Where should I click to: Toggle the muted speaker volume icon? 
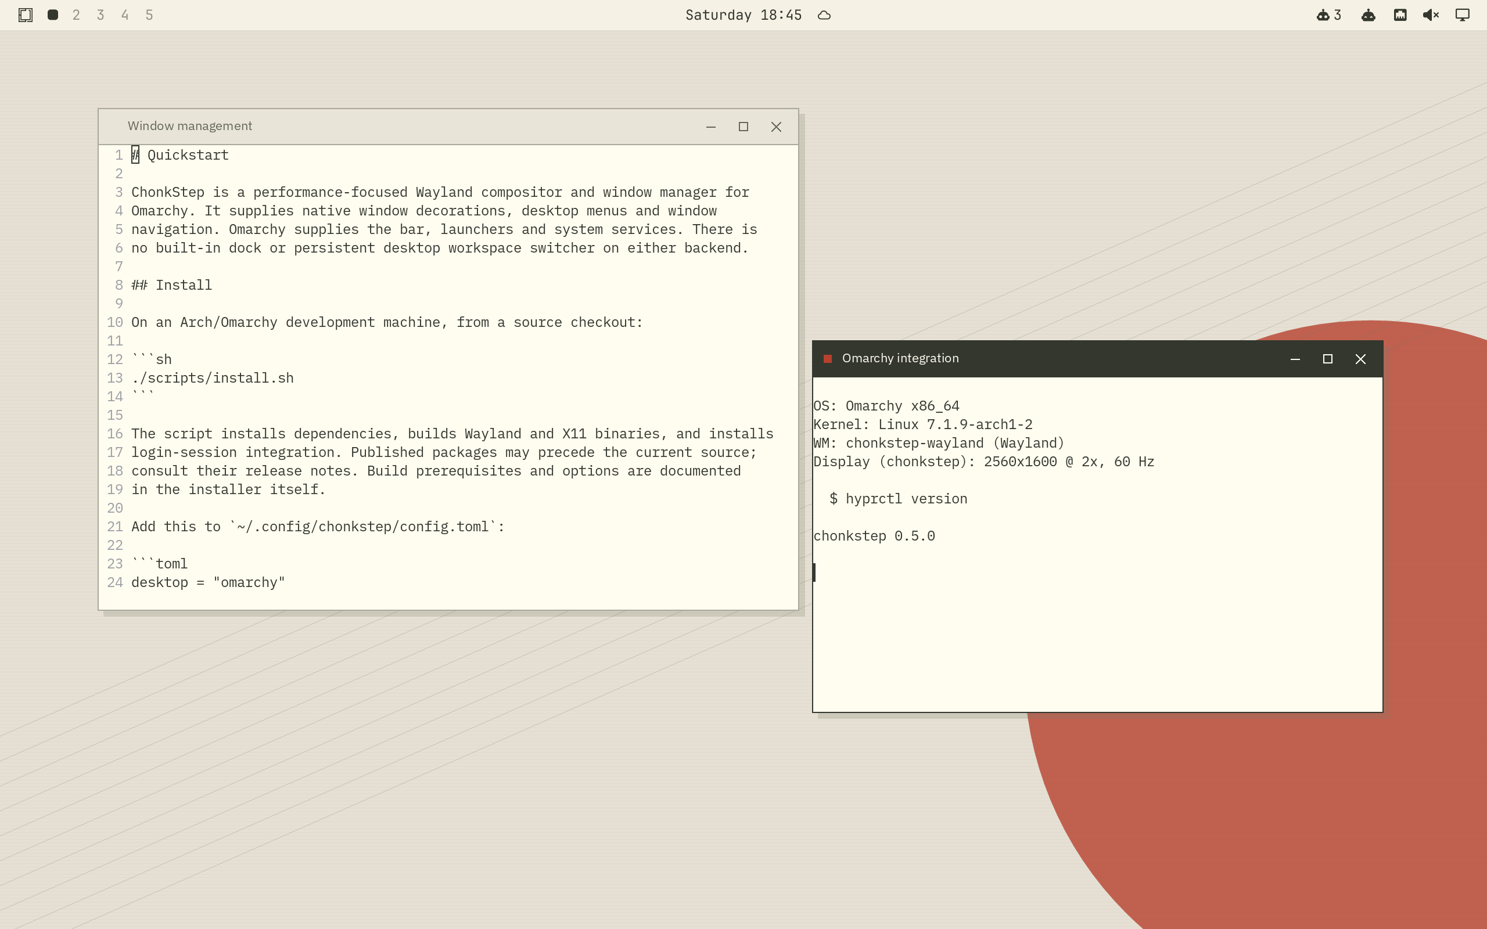[1431, 15]
